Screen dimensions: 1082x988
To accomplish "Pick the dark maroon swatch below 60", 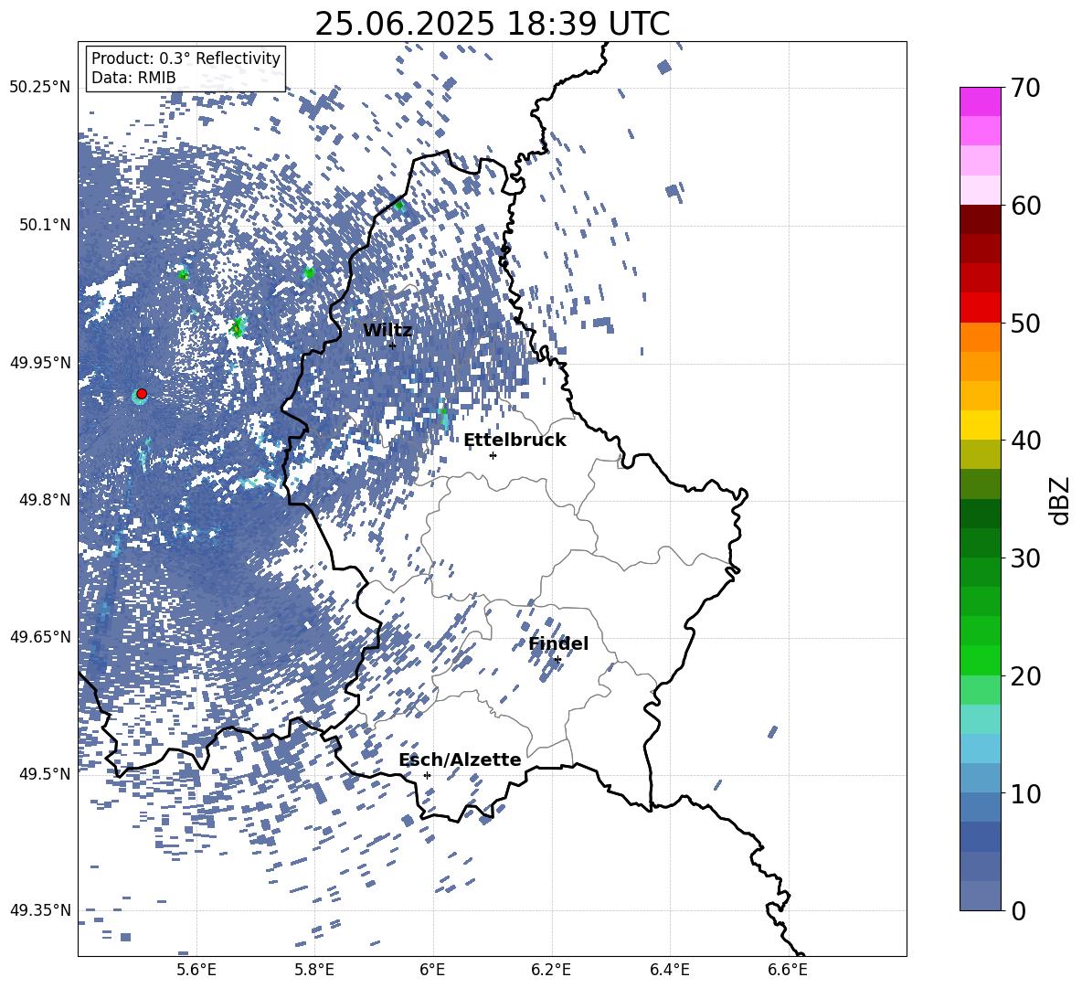I will (981, 219).
